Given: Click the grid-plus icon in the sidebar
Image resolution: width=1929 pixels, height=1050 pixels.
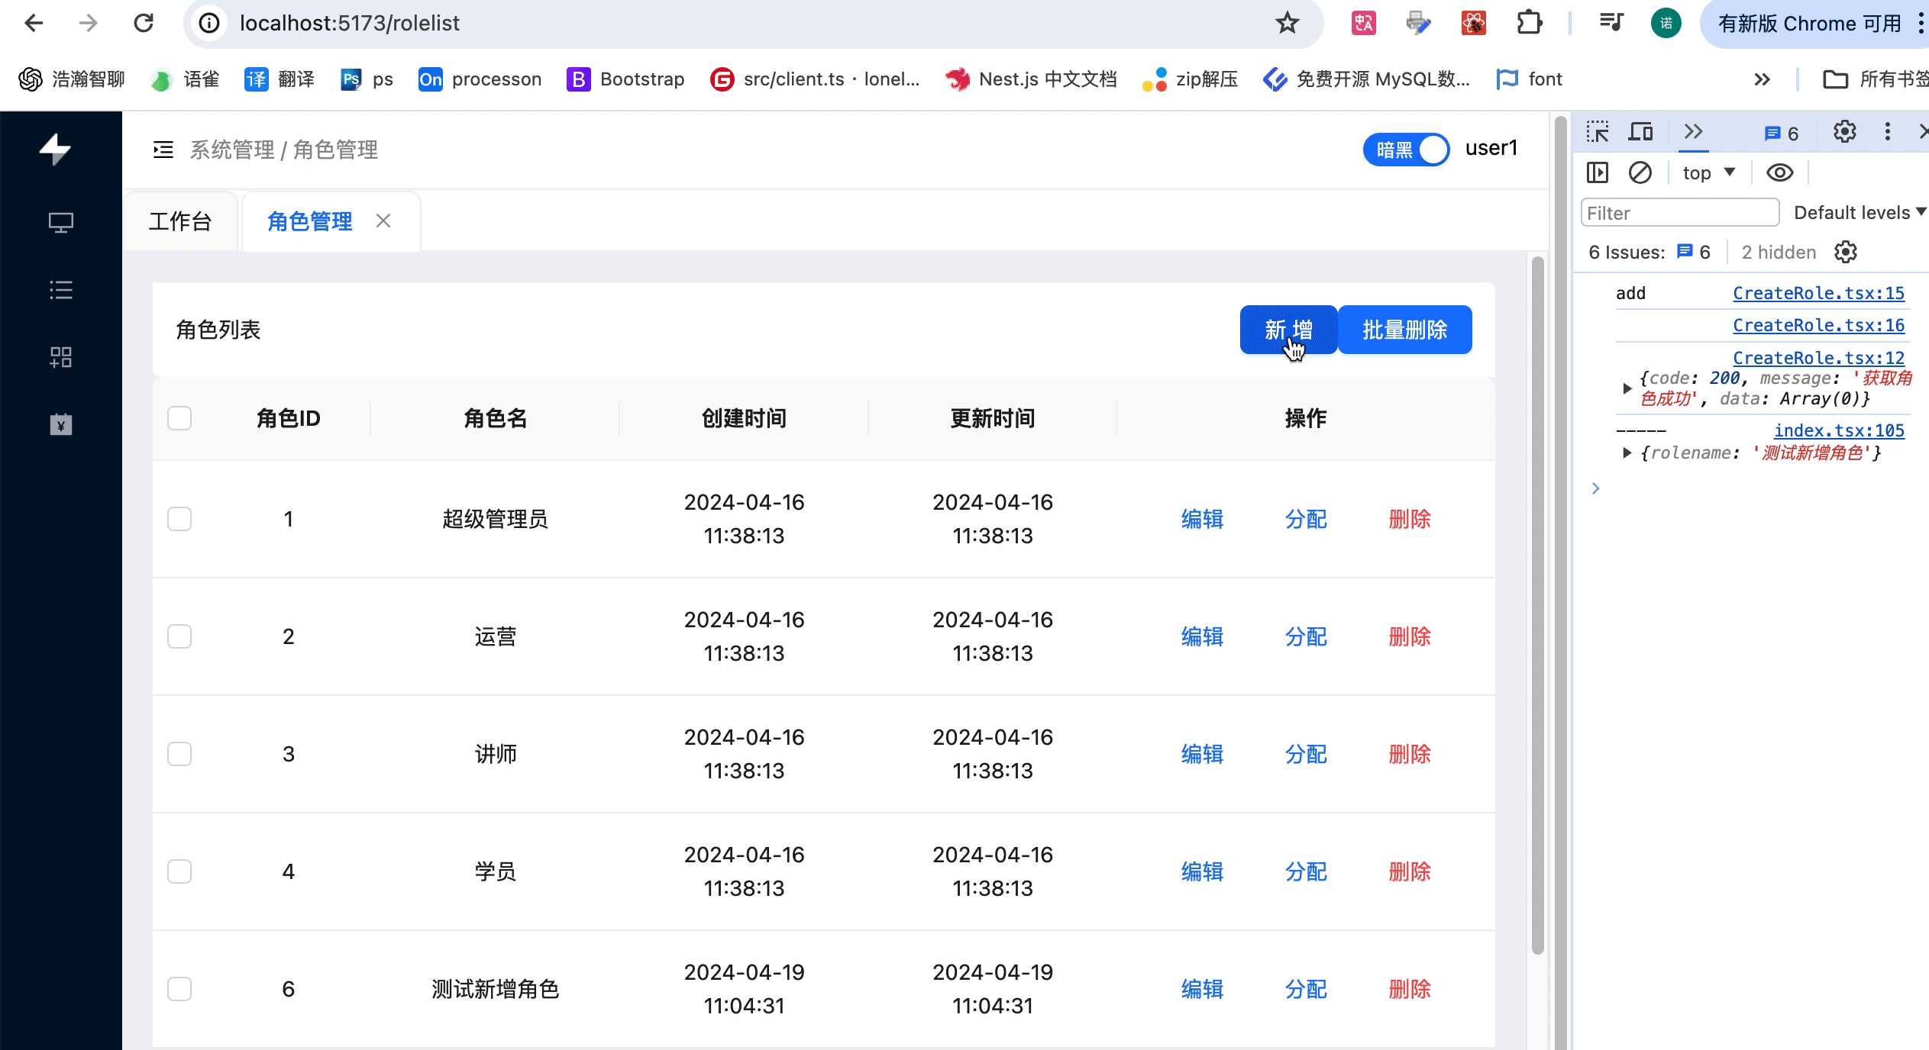Looking at the screenshot, I should [x=61, y=357].
